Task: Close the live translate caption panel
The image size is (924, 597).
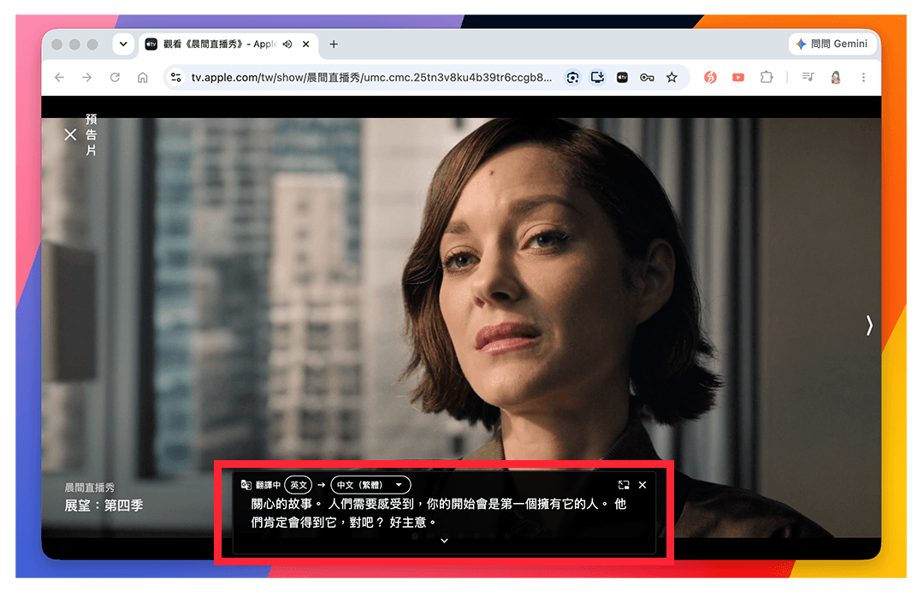Action: click(x=643, y=485)
